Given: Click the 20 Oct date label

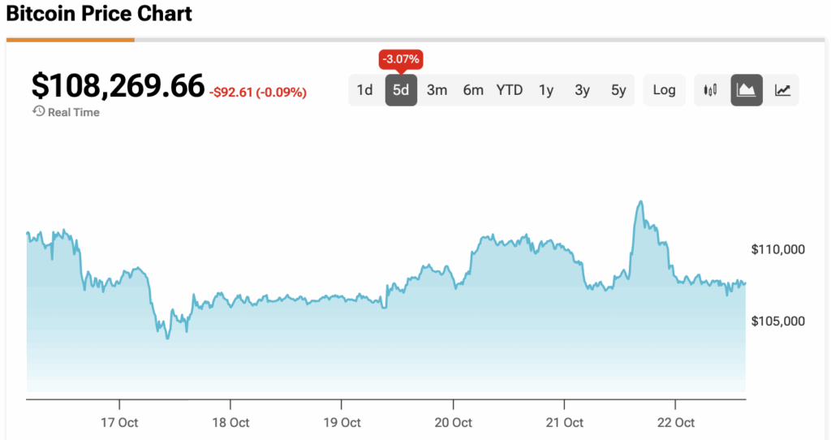Looking at the screenshot, I should (x=454, y=423).
